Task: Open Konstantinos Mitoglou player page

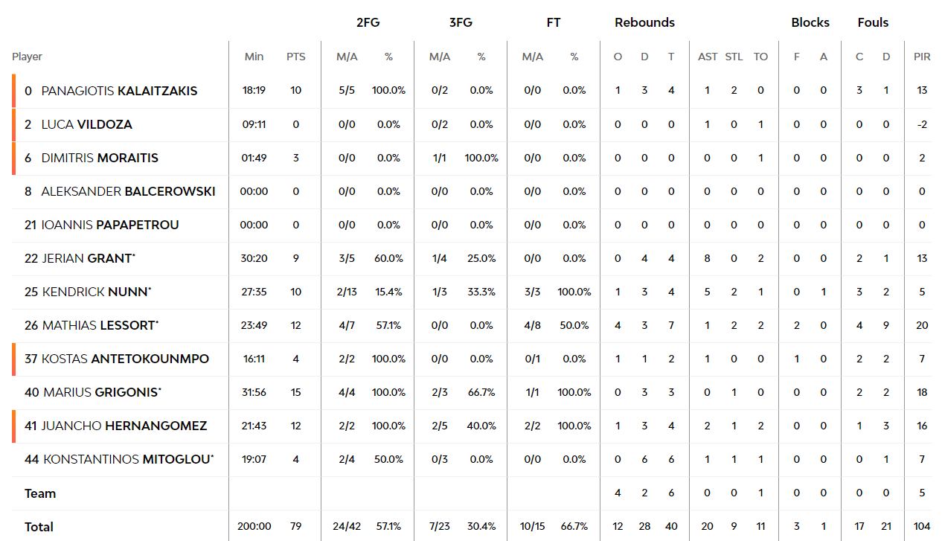Action: (x=126, y=459)
